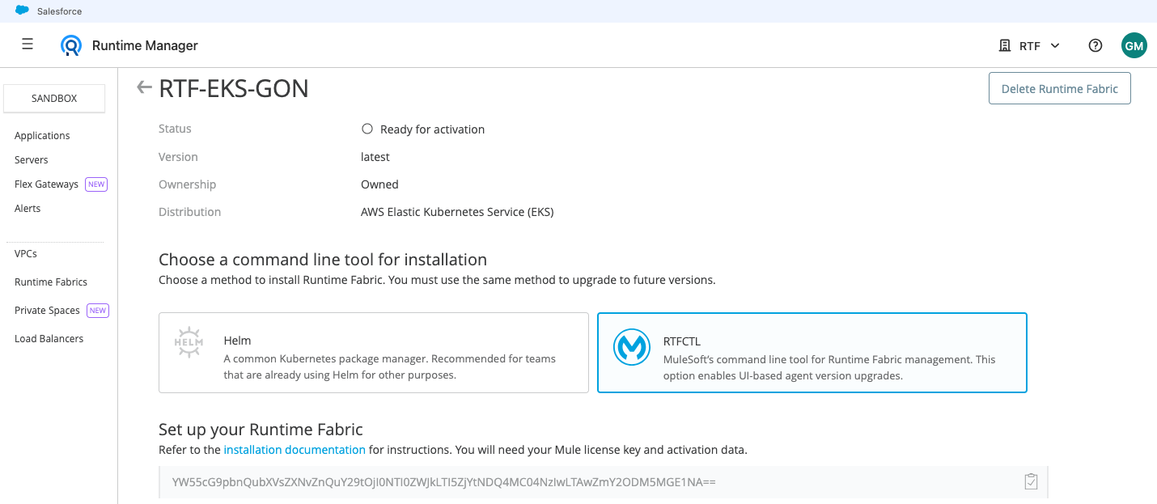Viewport: 1157px width, 504px height.
Task: Click the RTF organization building icon
Action: coord(1005,45)
